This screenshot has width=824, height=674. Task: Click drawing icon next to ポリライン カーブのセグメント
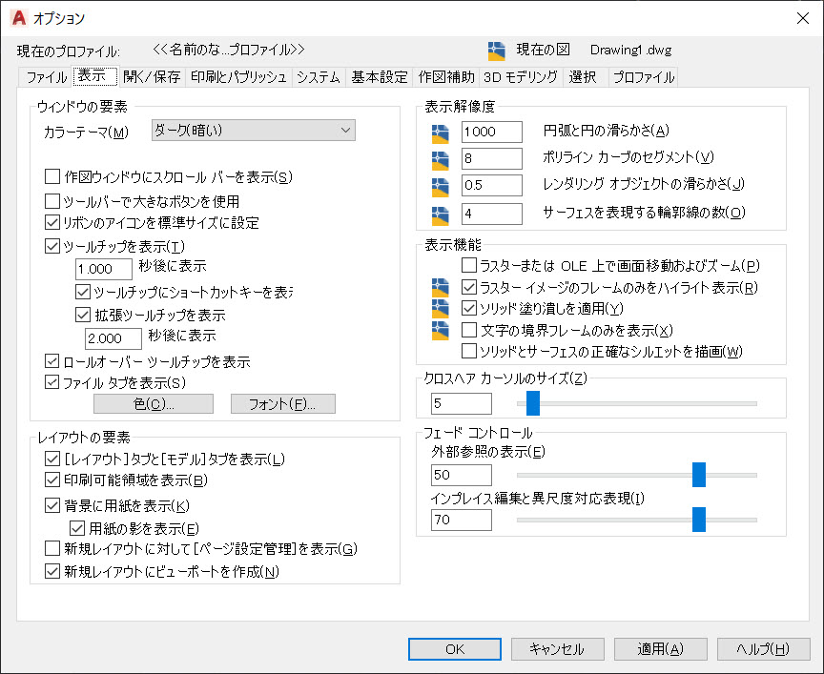click(440, 161)
